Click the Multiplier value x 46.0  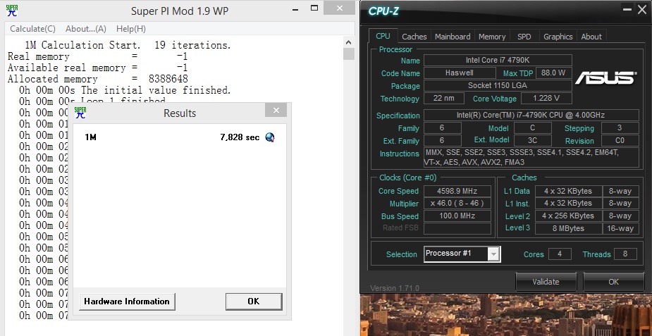(457, 204)
